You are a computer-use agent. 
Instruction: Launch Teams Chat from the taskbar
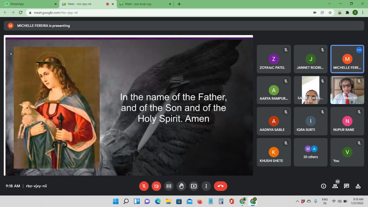pos(147,201)
